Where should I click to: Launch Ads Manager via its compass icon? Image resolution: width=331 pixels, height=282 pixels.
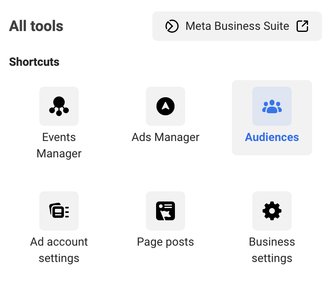pyautogui.click(x=165, y=106)
